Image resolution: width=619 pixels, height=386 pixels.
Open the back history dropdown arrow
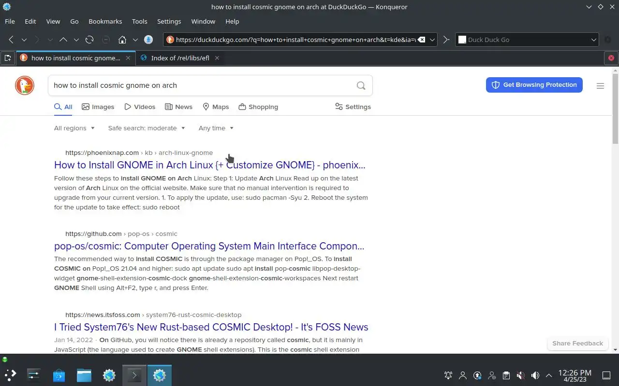click(x=24, y=40)
